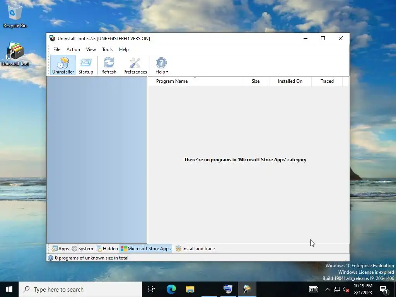Click the 'no programs' message text
Screen dimensions: 396x297
(245, 160)
